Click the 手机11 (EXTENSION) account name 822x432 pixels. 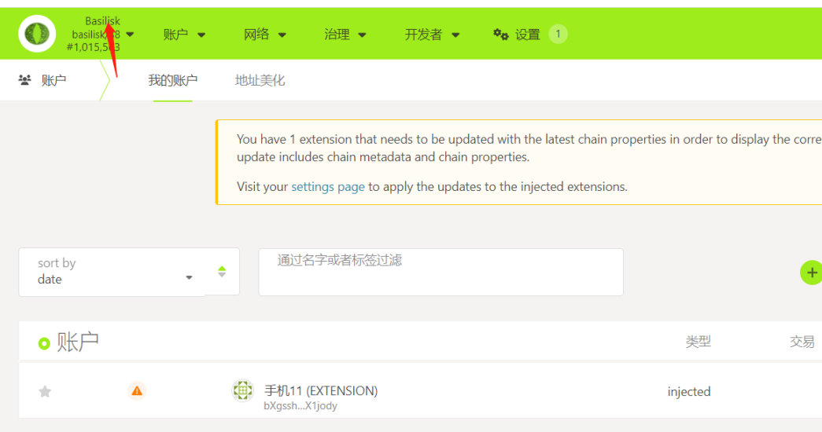tap(321, 390)
